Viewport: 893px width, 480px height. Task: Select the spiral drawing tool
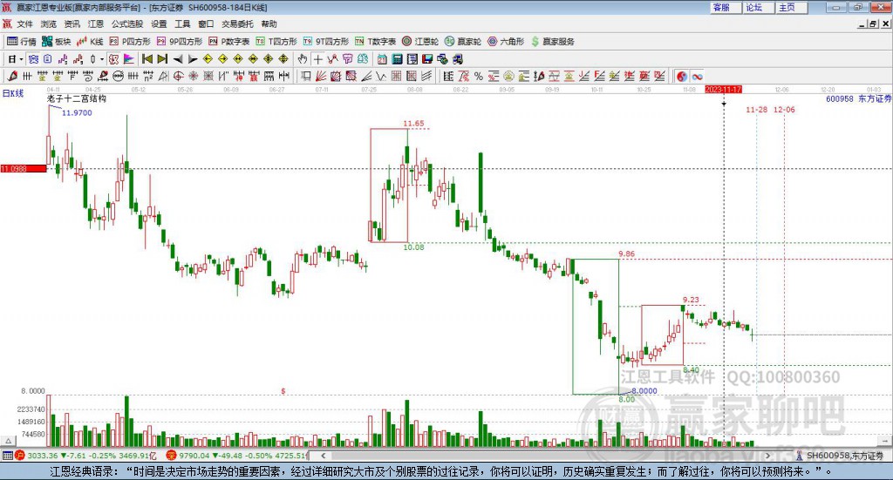pyautogui.click(x=88, y=76)
